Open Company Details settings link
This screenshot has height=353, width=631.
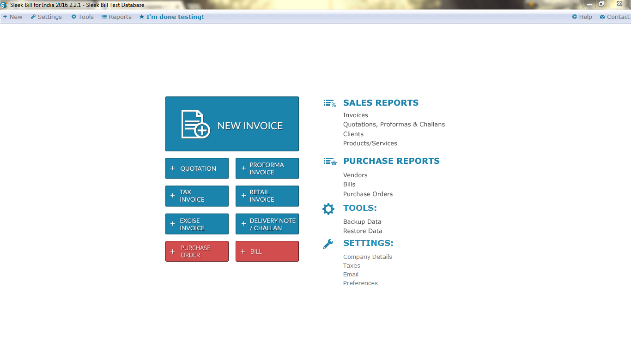tap(368, 257)
